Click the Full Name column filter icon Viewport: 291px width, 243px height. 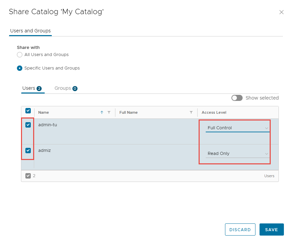(191, 112)
